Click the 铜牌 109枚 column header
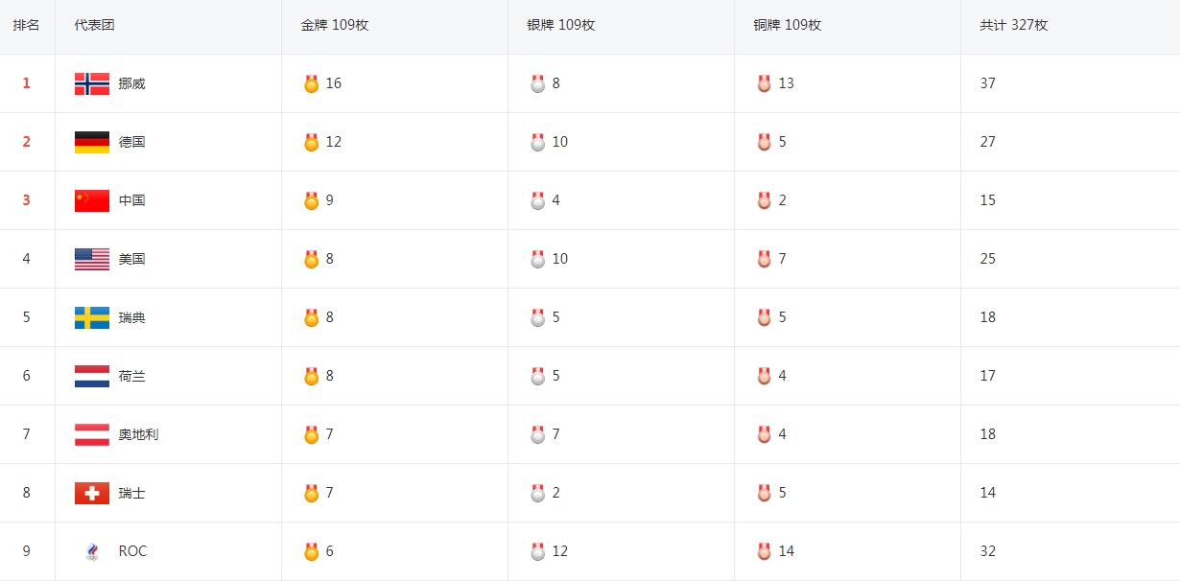The image size is (1180, 581). coord(787,25)
